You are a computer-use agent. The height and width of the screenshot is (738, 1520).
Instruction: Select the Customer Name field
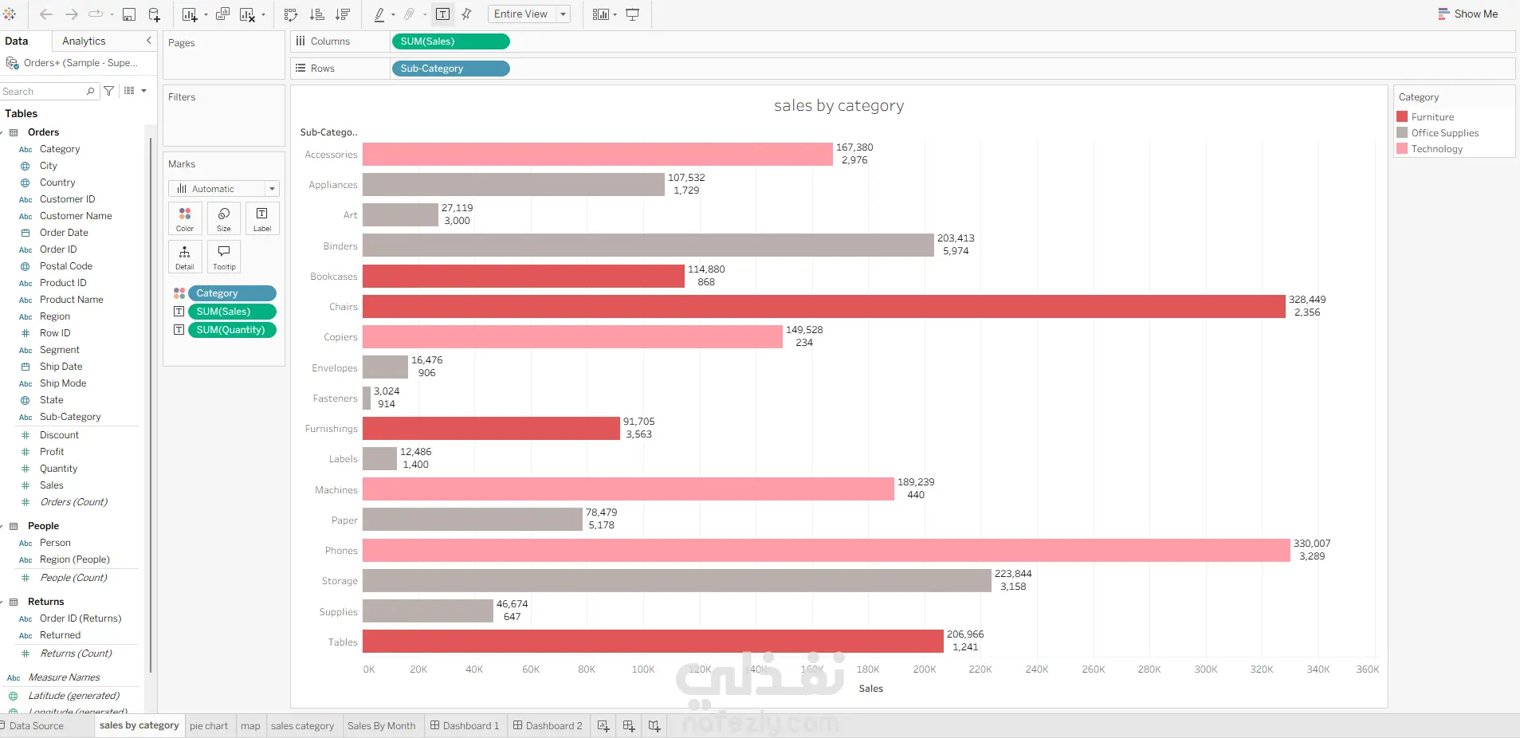[x=76, y=216]
